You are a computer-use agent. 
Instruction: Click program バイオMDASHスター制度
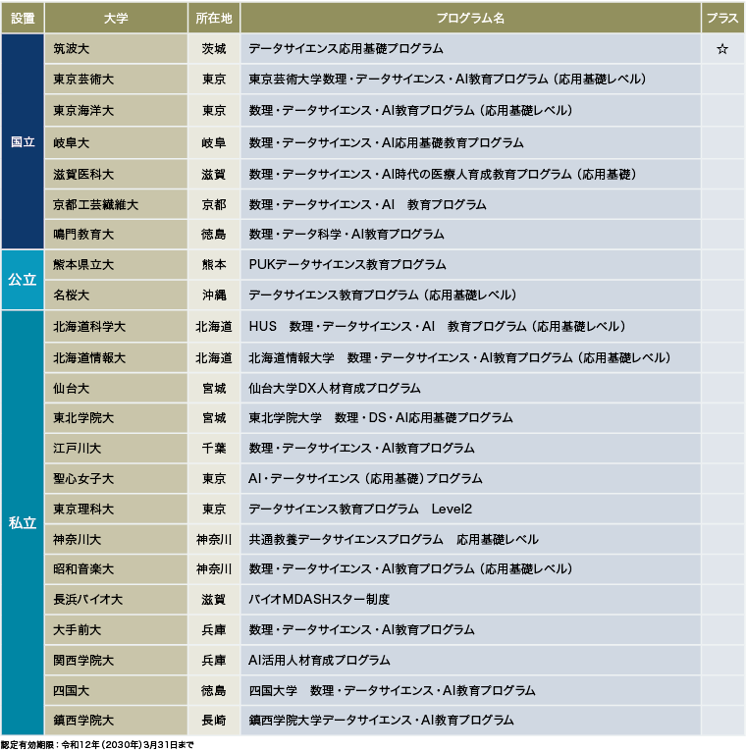coord(319,600)
